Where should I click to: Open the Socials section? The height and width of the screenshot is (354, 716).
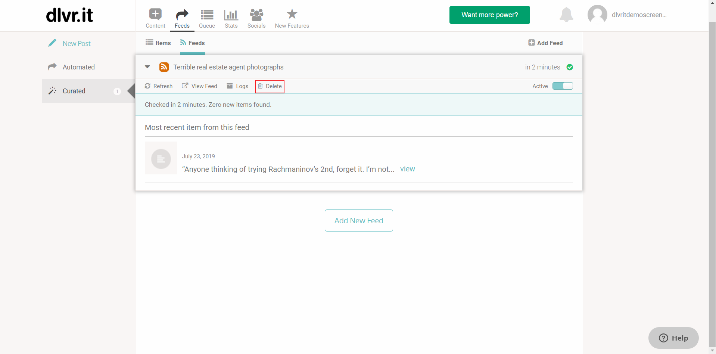pos(256,18)
